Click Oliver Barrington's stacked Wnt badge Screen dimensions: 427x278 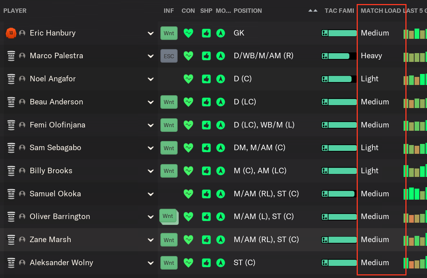(x=169, y=217)
